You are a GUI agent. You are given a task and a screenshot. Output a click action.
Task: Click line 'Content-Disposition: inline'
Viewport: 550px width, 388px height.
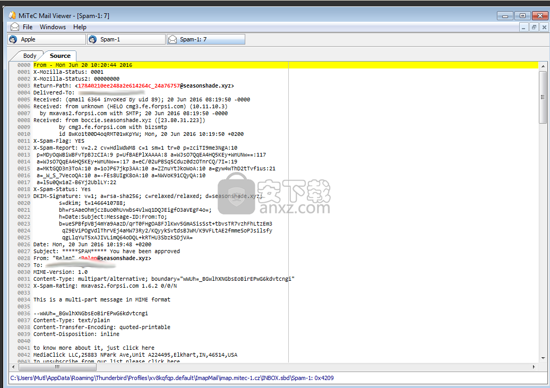76,334
